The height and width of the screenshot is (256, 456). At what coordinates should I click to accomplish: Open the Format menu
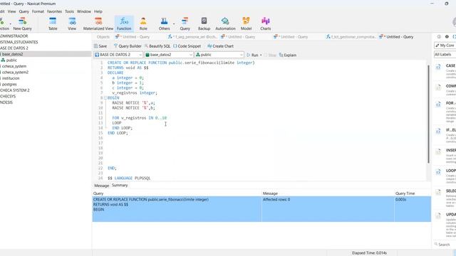38,11
